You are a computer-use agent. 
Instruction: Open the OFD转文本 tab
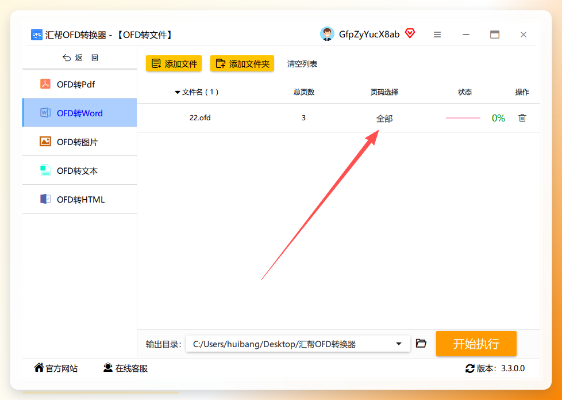pyautogui.click(x=79, y=170)
